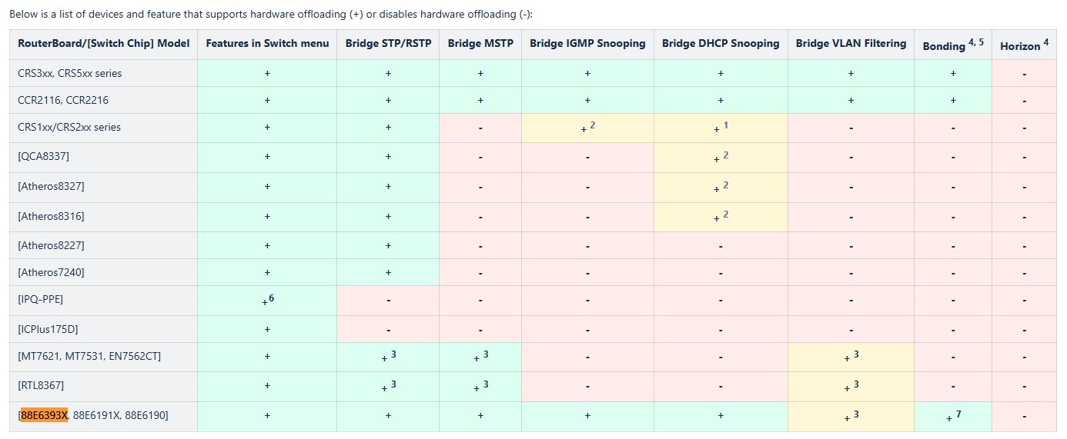Click the highlighted '88E6393X' text
1067x439 pixels.
45,416
